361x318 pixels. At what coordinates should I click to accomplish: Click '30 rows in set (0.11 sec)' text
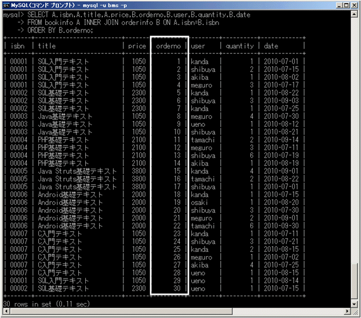pyautogui.click(x=46, y=304)
